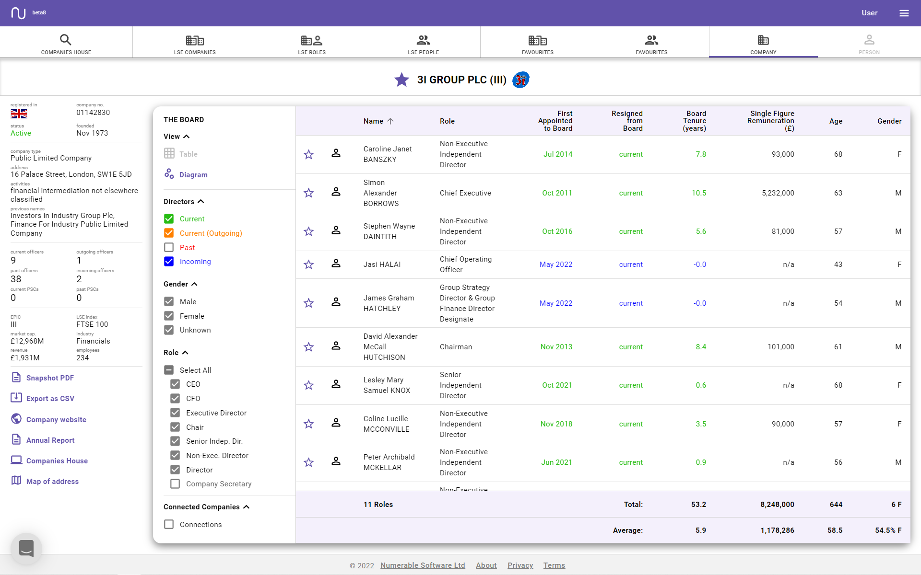Open the Favourites companies tab
This screenshot has height=575, width=921.
click(x=538, y=44)
